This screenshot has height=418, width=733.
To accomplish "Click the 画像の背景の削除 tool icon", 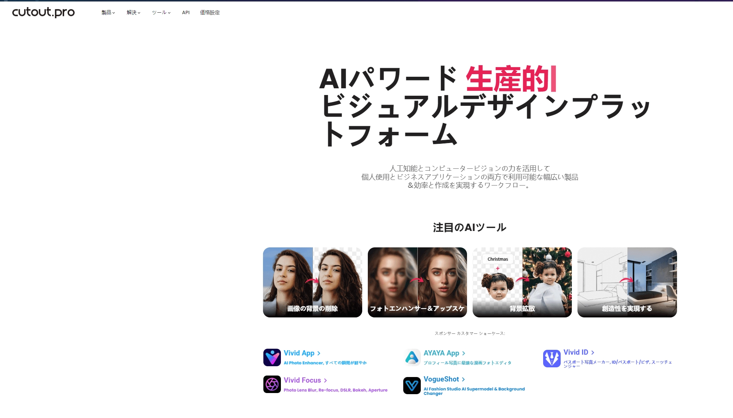I will point(312,282).
